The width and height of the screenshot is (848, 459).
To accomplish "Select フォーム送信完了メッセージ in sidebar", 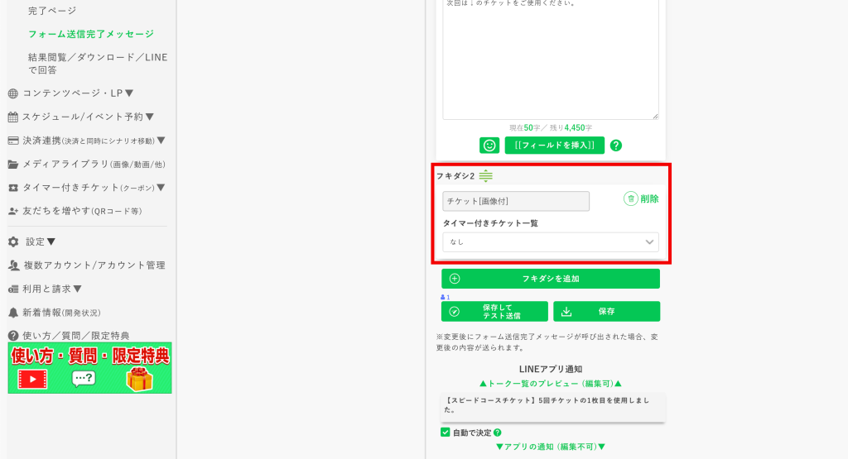I will point(91,34).
